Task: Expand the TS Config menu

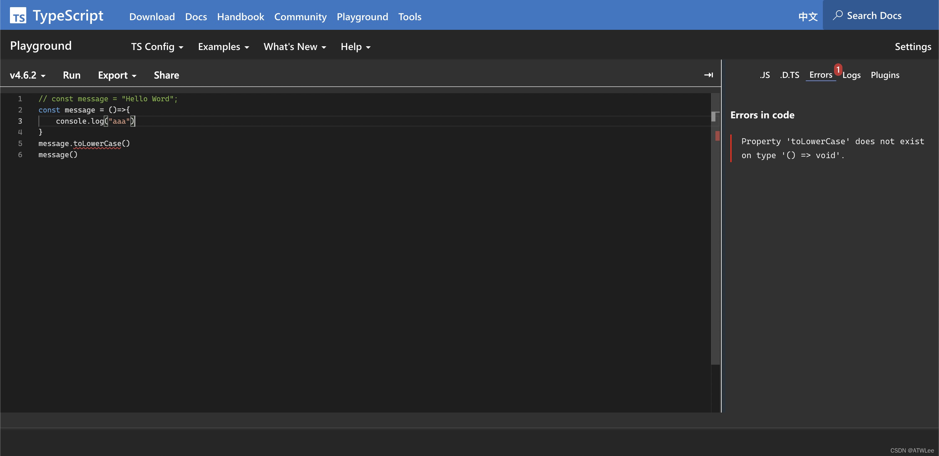Action: click(157, 47)
